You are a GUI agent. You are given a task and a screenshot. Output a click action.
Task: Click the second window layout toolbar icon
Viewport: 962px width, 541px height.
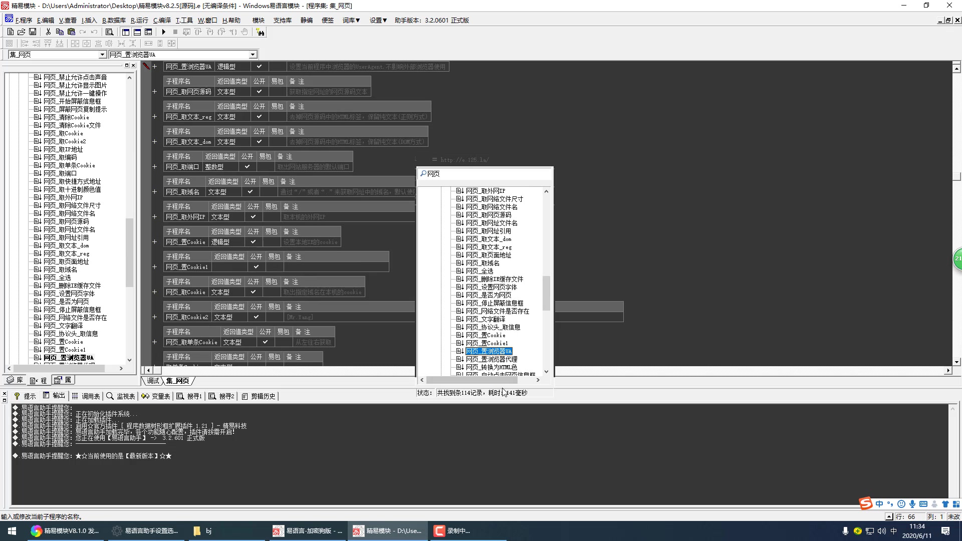pyautogui.click(x=137, y=32)
